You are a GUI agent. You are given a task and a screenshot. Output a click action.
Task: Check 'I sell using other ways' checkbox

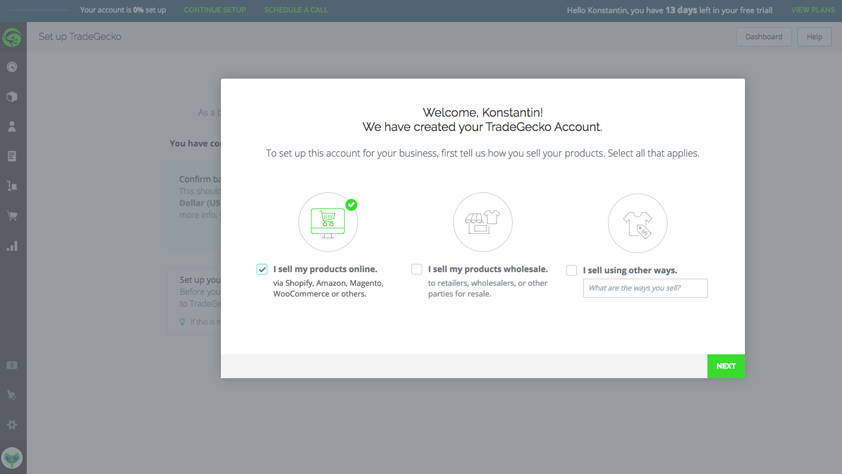(572, 270)
